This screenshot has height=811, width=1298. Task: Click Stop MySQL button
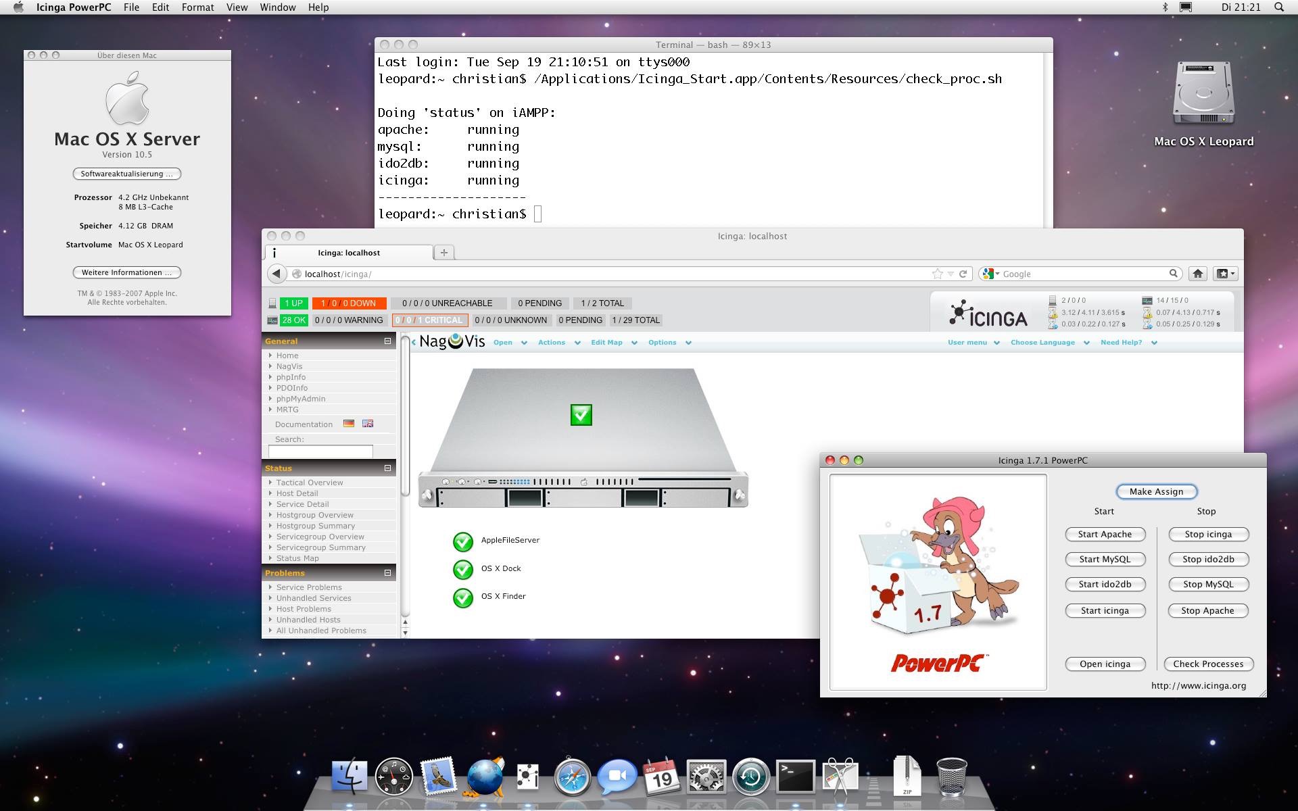coord(1207,584)
